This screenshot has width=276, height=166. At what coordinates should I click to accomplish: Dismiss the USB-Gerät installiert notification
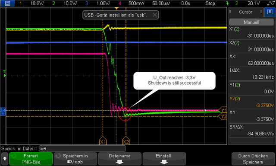click(155, 15)
